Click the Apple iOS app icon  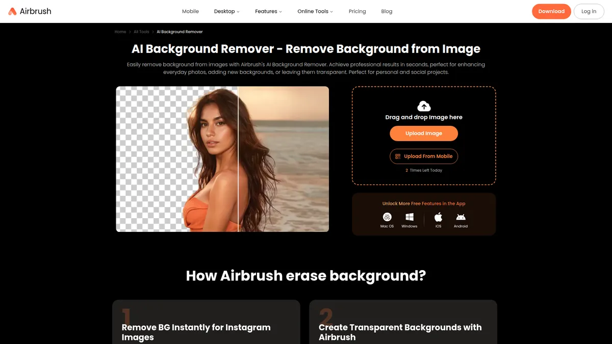(x=438, y=218)
